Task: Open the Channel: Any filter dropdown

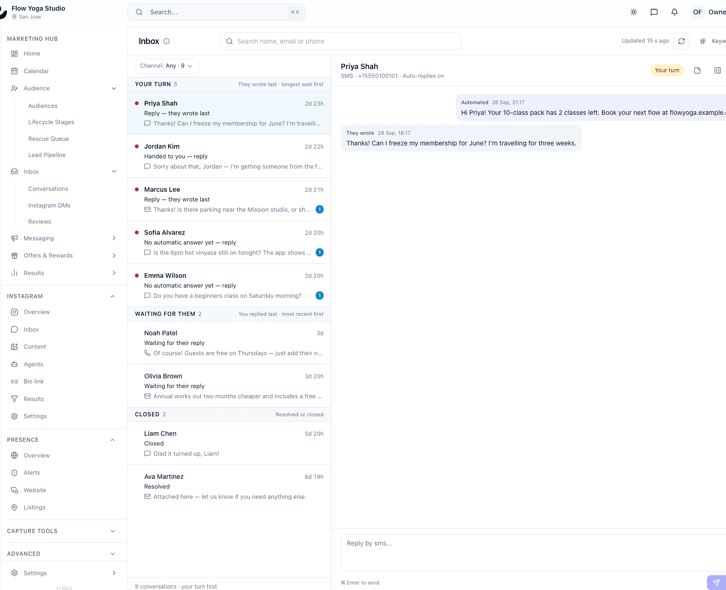Action: pyautogui.click(x=167, y=66)
